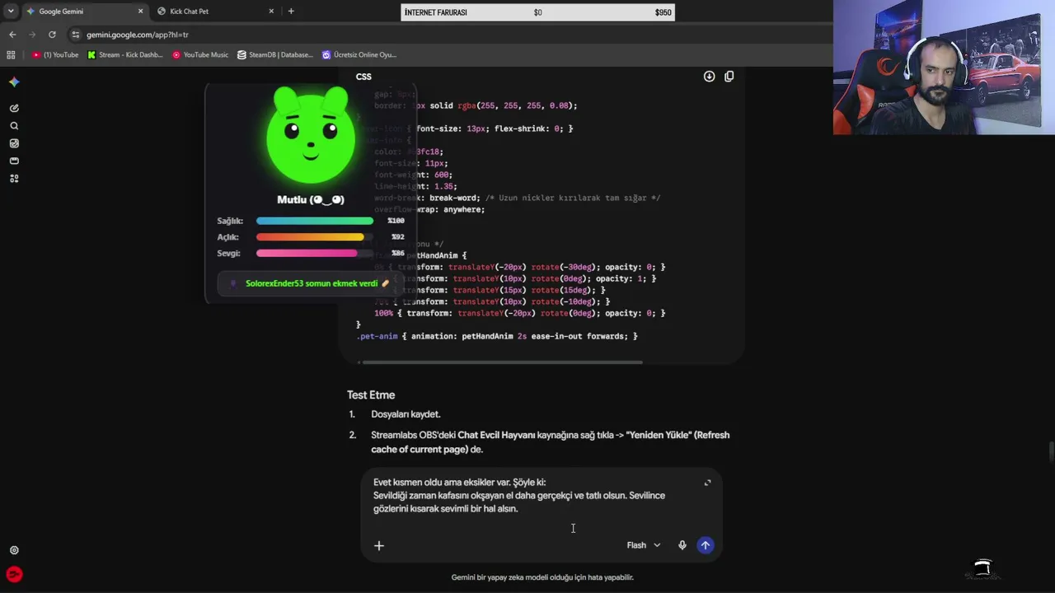Viewport: 1055px width, 593px height.
Task: Click the Sağlık health bar
Action: click(x=314, y=221)
